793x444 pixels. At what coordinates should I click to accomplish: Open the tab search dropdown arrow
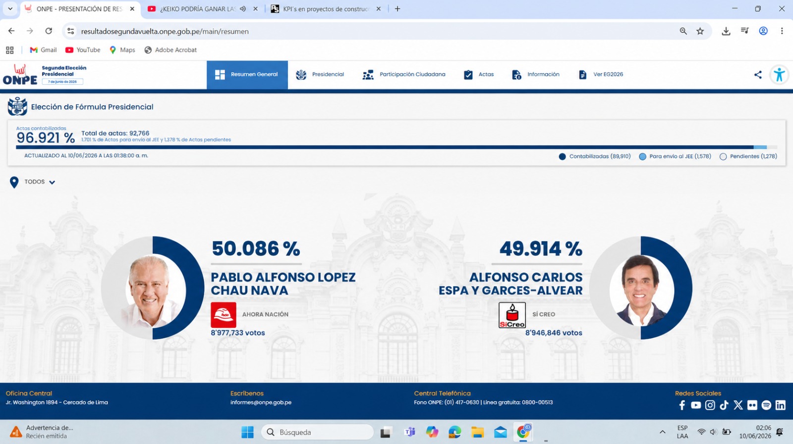tap(10, 9)
